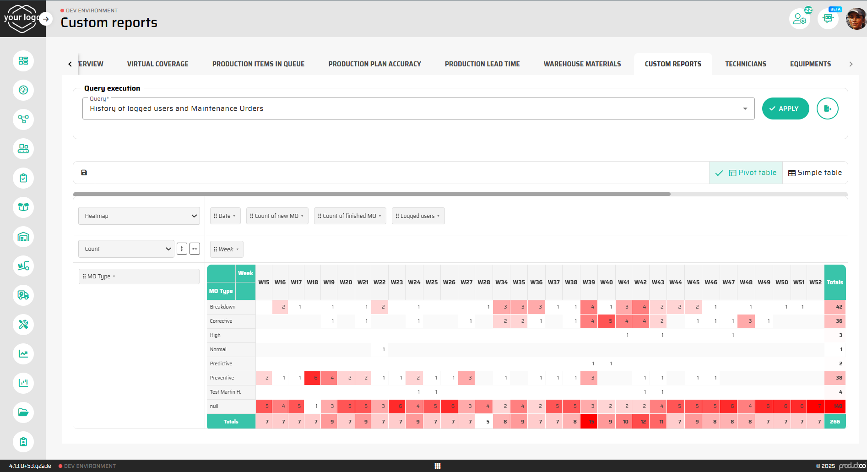Switch to the Technicians tab
This screenshot has height=472, width=867.
click(x=745, y=64)
